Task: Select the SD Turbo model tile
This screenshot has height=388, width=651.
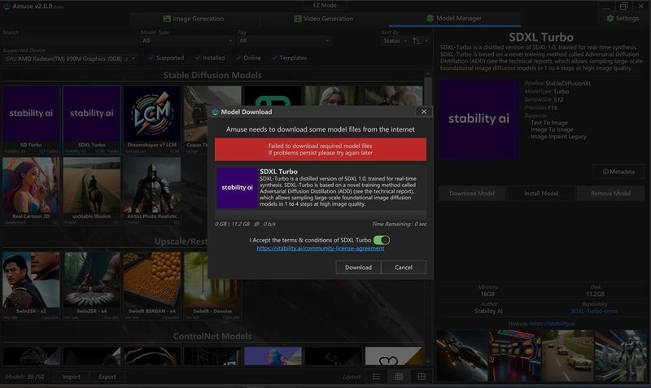Action: click(31, 116)
